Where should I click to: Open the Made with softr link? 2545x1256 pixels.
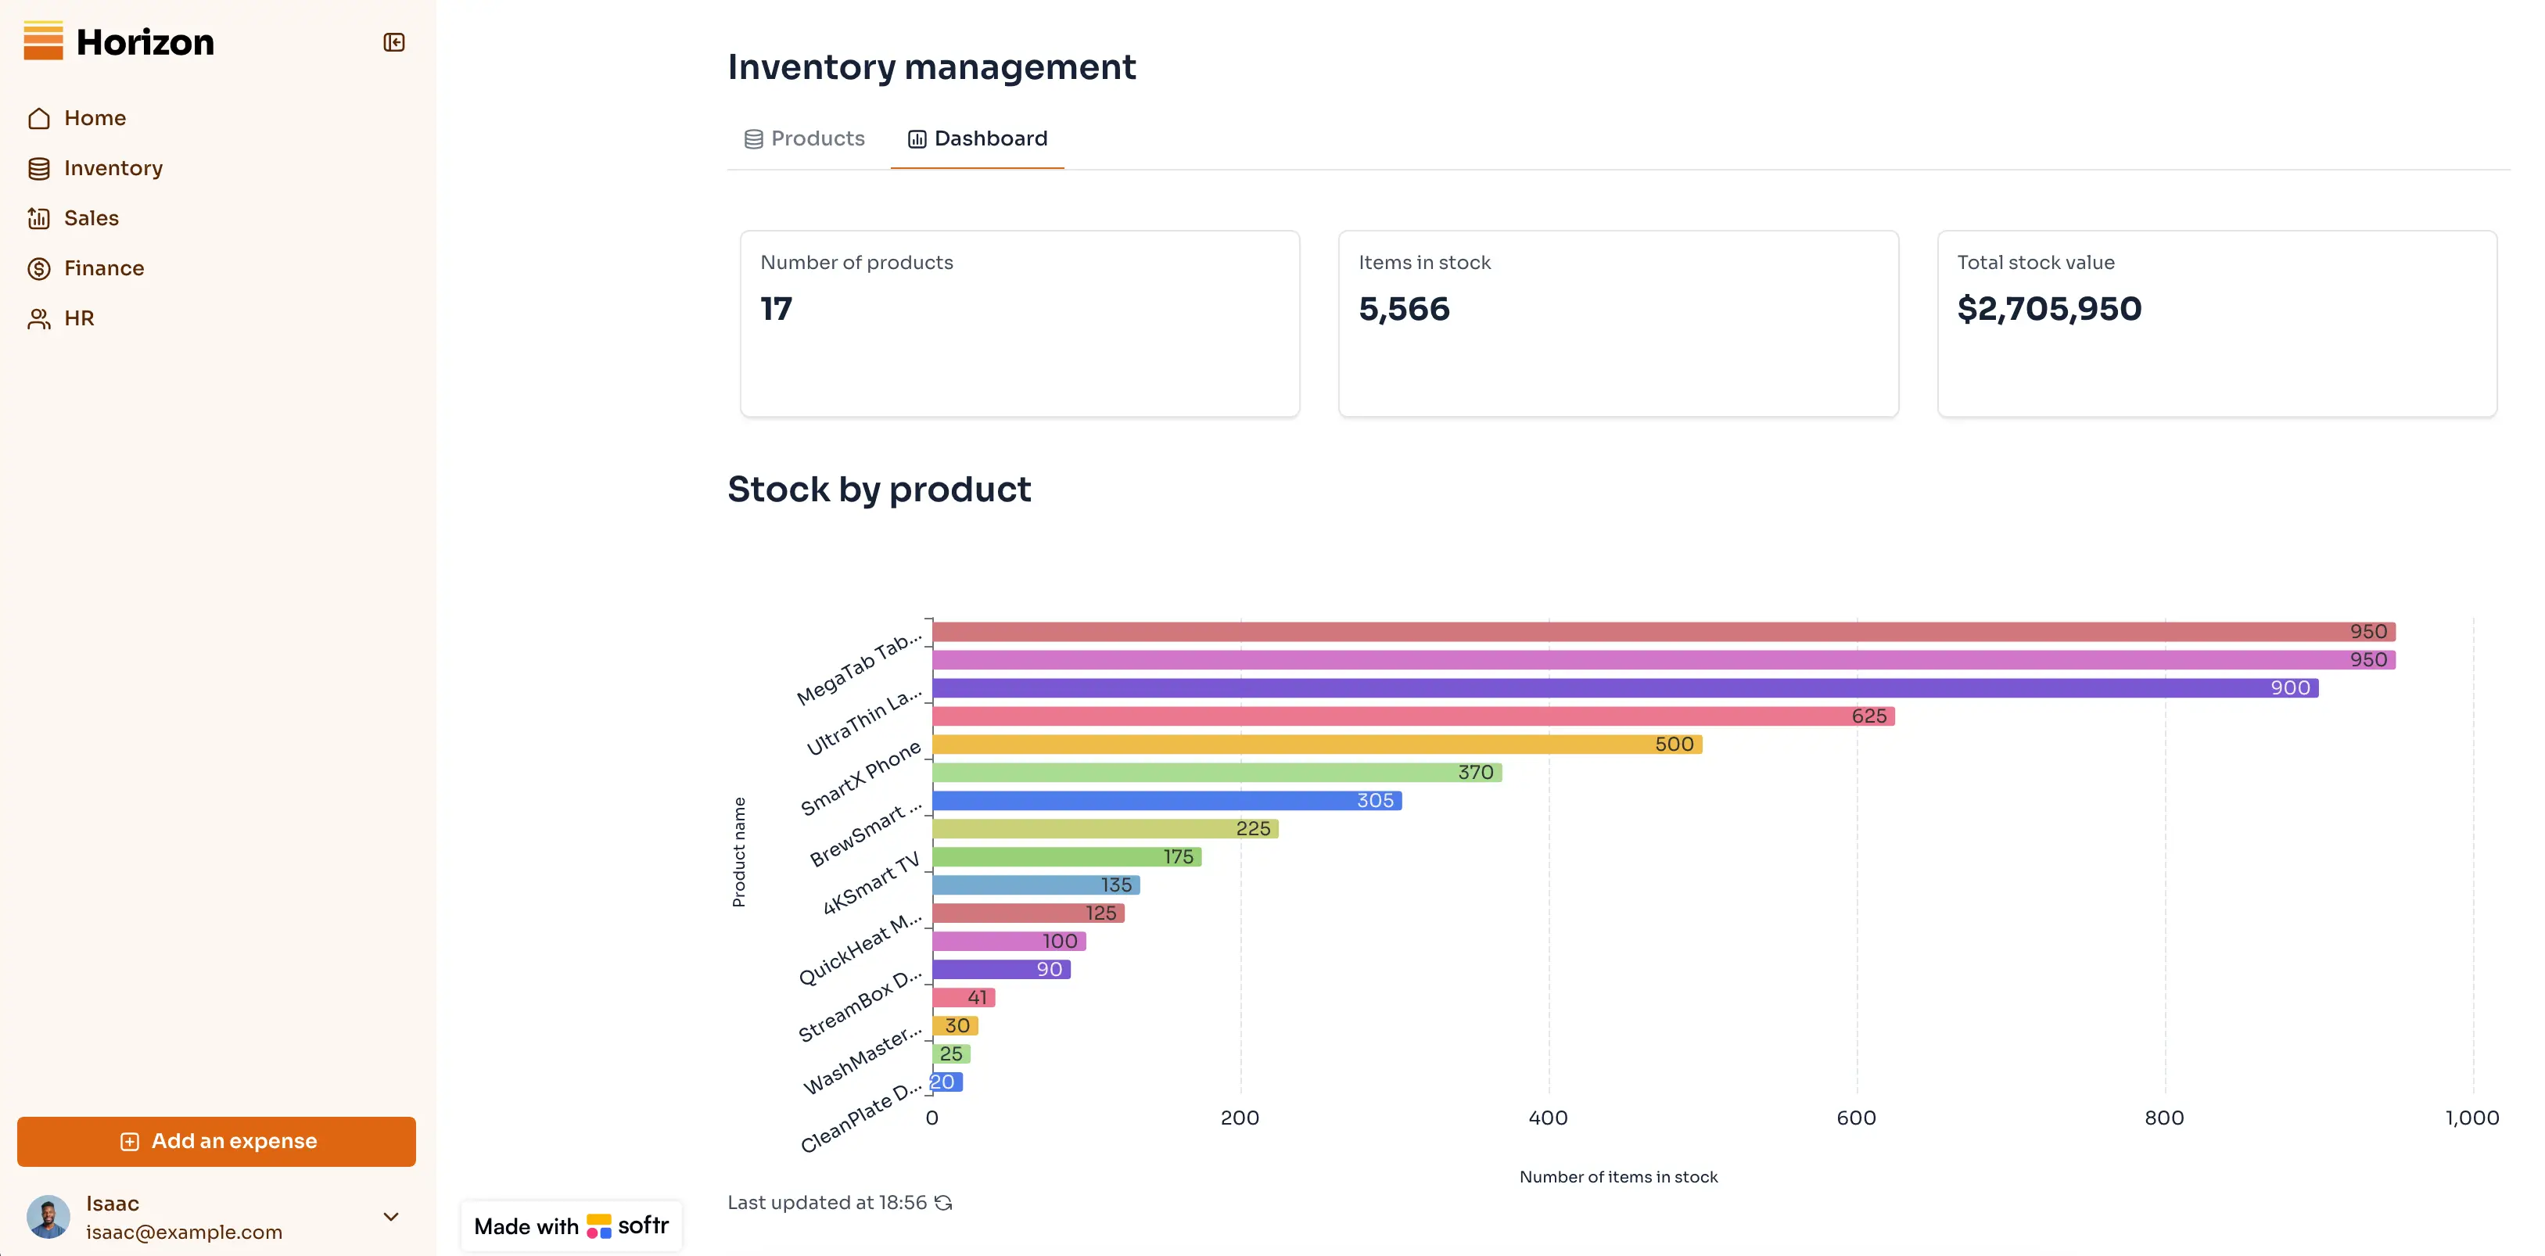click(571, 1225)
